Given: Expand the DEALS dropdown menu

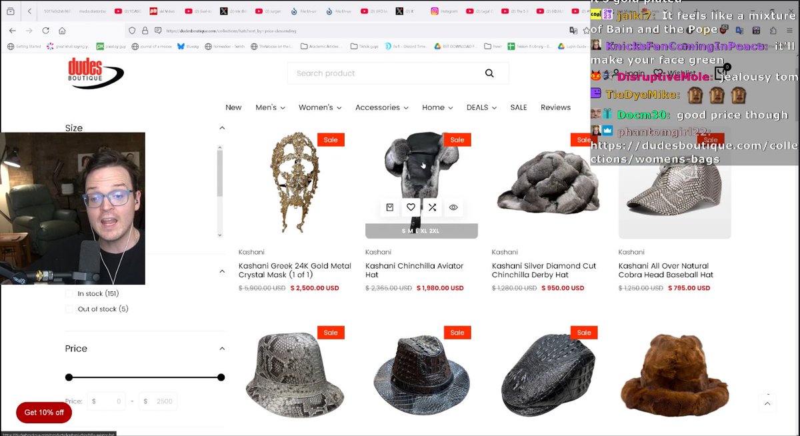Looking at the screenshot, I should (481, 107).
